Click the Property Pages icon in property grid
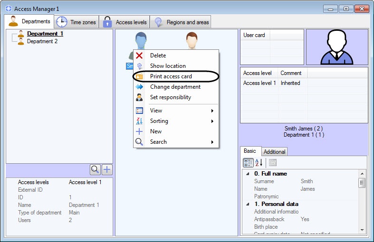Viewport: 374px width, 242px height. (x=273, y=163)
